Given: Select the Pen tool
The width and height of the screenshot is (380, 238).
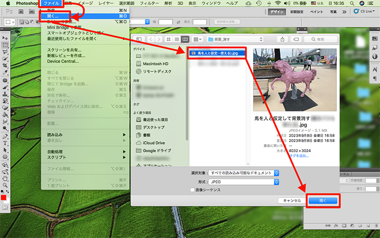Looking at the screenshot, I should click(x=5, y=136).
